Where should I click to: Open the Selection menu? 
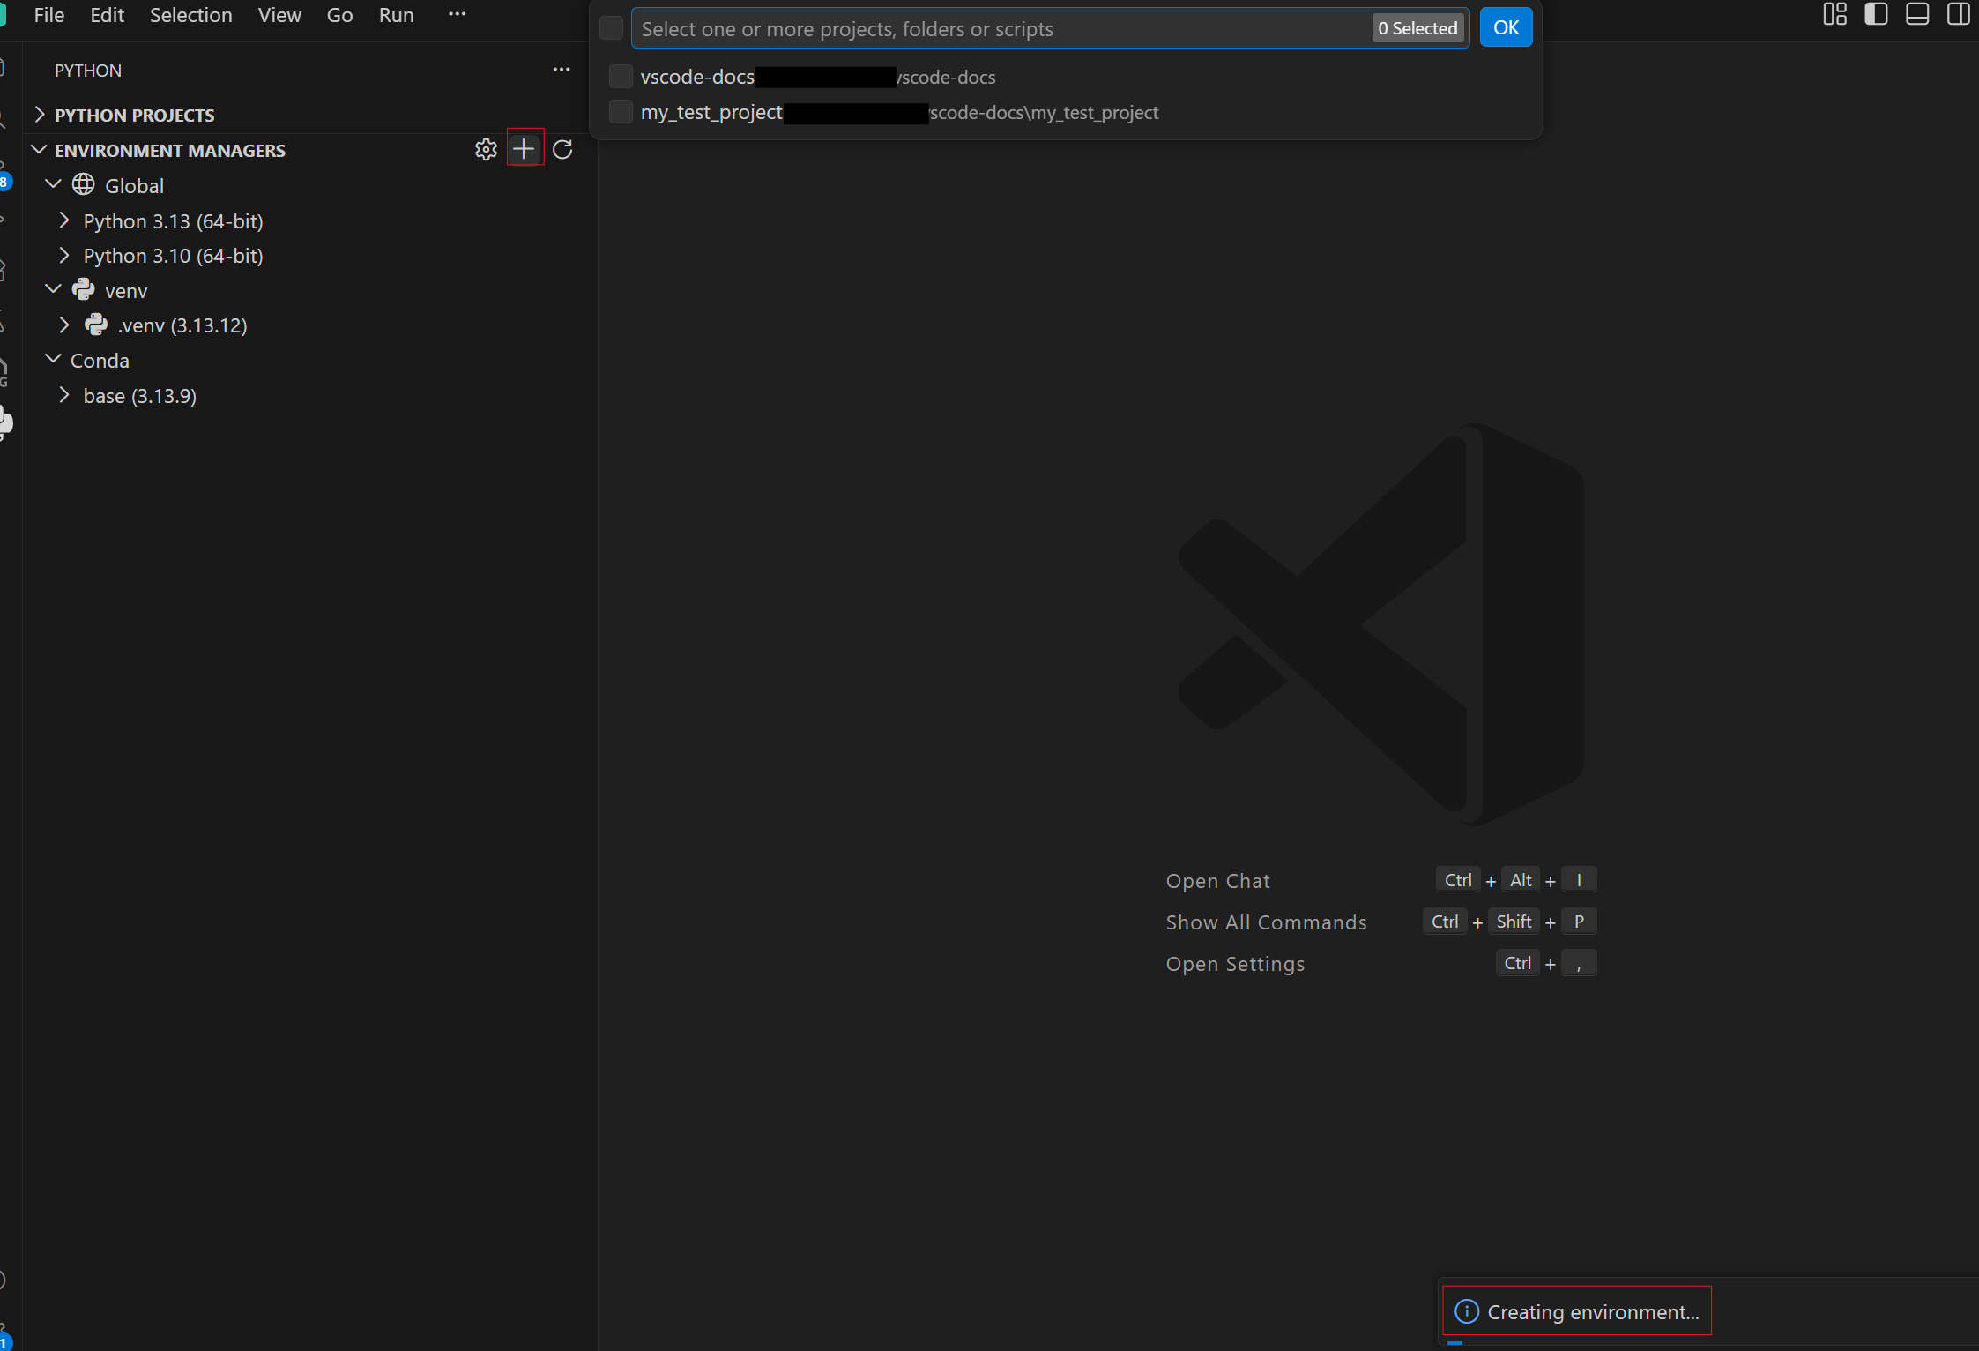coord(191,15)
